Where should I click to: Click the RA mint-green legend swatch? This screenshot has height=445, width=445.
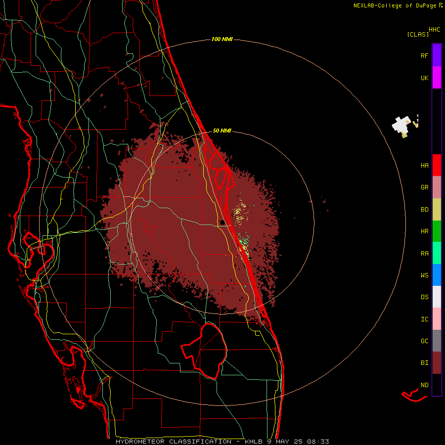[x=437, y=253]
